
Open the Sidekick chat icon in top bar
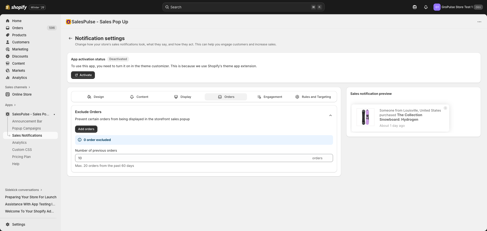point(414,7)
